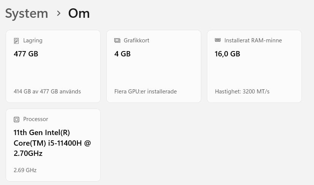Click the 2.69 GHz processor speed text
This screenshot has height=185, width=314.
[25, 170]
